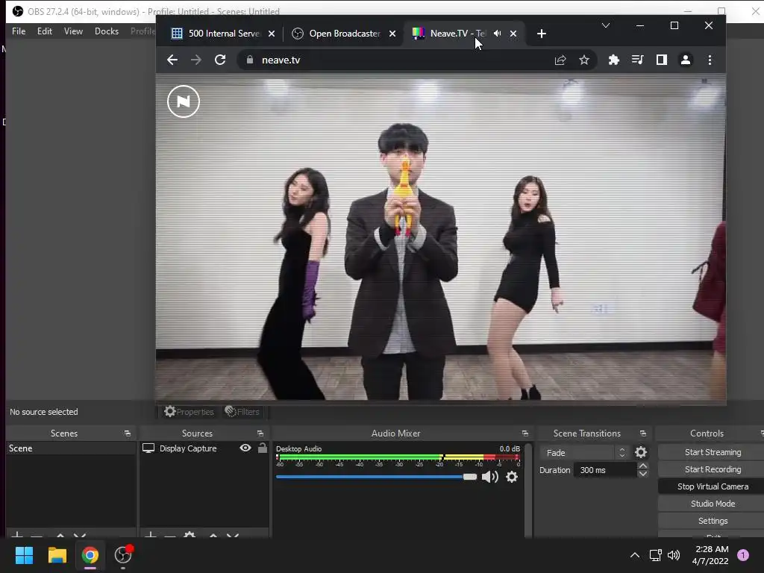Undock the Sources panel
This screenshot has height=573, width=764.
[x=260, y=433]
